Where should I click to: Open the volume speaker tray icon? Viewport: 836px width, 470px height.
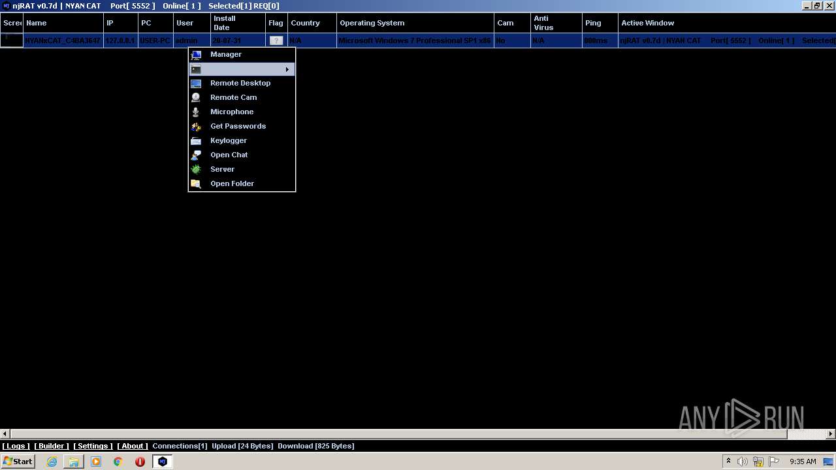tap(743, 462)
